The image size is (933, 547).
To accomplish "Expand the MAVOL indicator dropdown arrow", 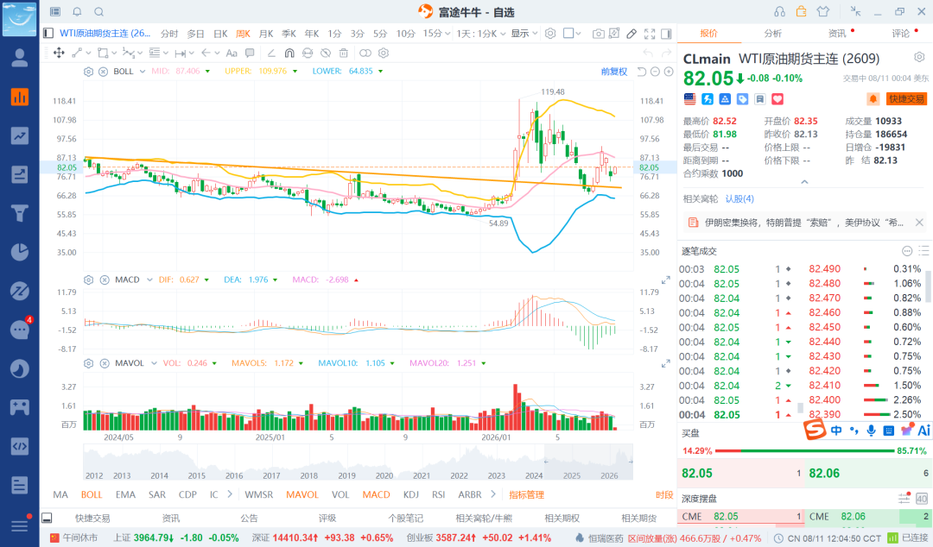I will (x=154, y=362).
